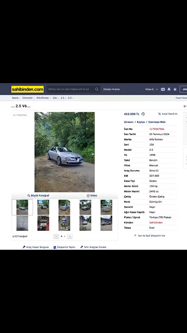This screenshot has height=333, width=187.
Task: Go to next thumbnail page arrow
Action: point(70,236)
